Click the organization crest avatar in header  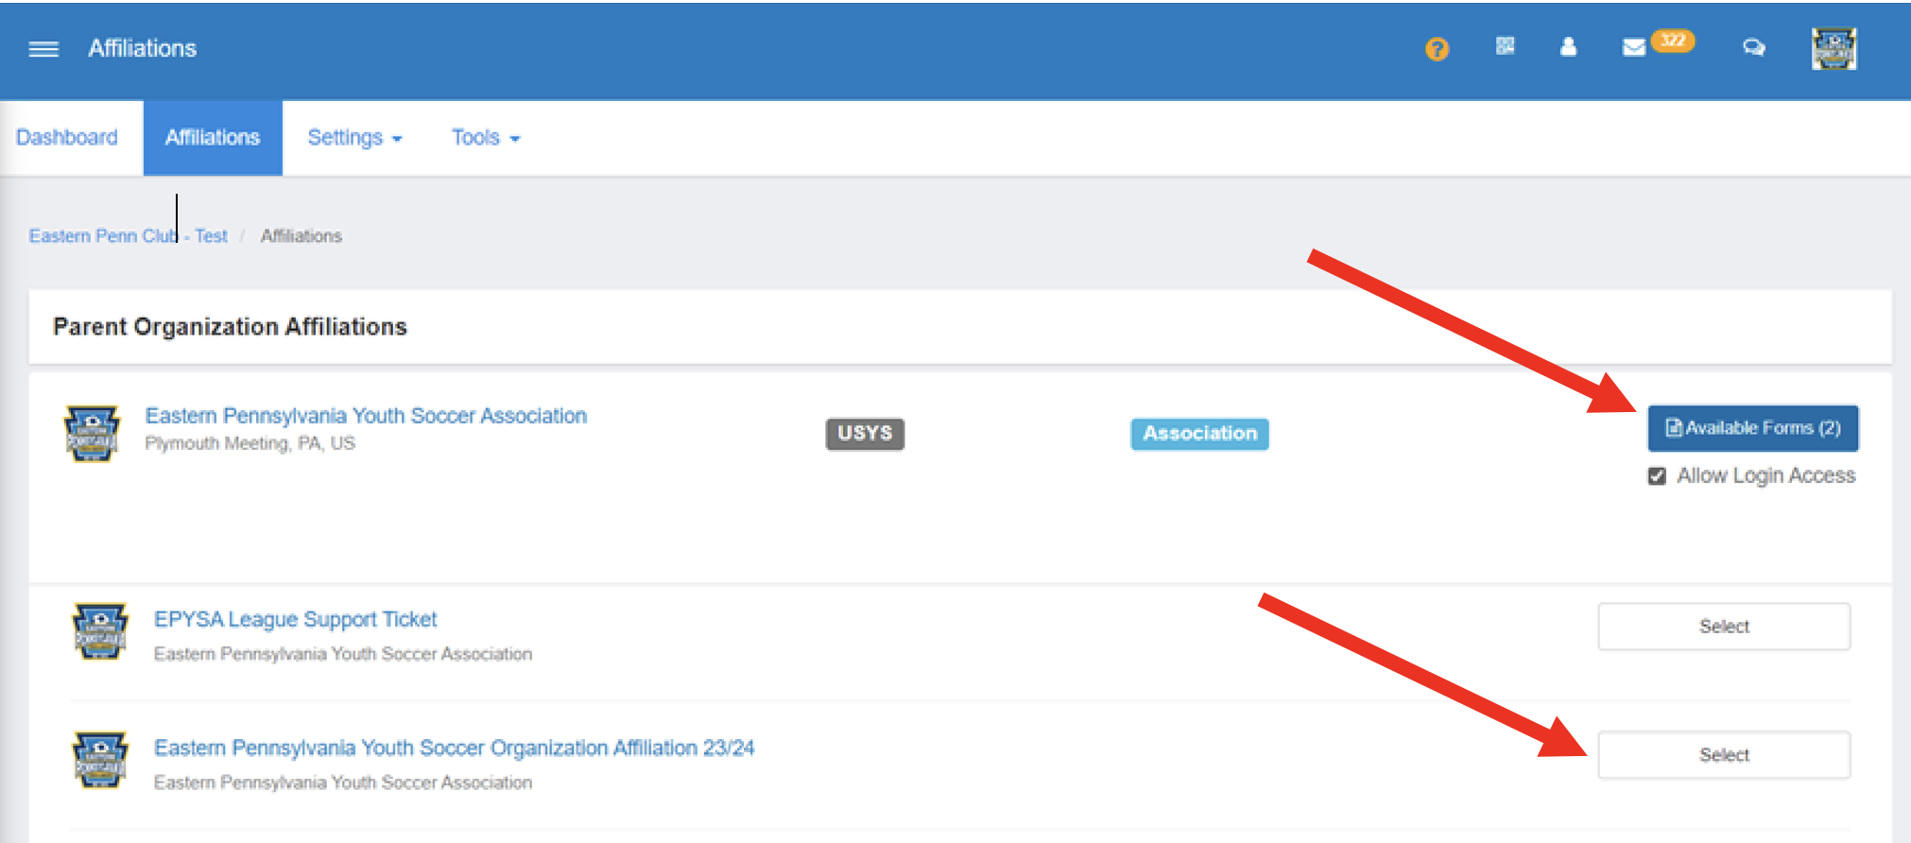coord(1834,48)
